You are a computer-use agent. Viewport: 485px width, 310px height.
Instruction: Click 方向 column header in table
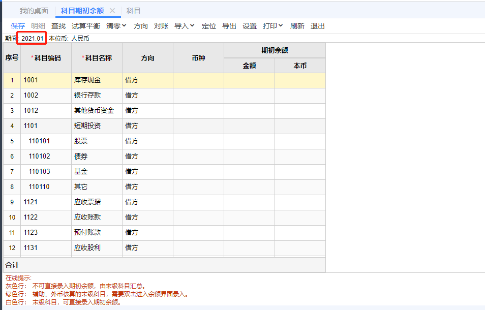(x=147, y=58)
